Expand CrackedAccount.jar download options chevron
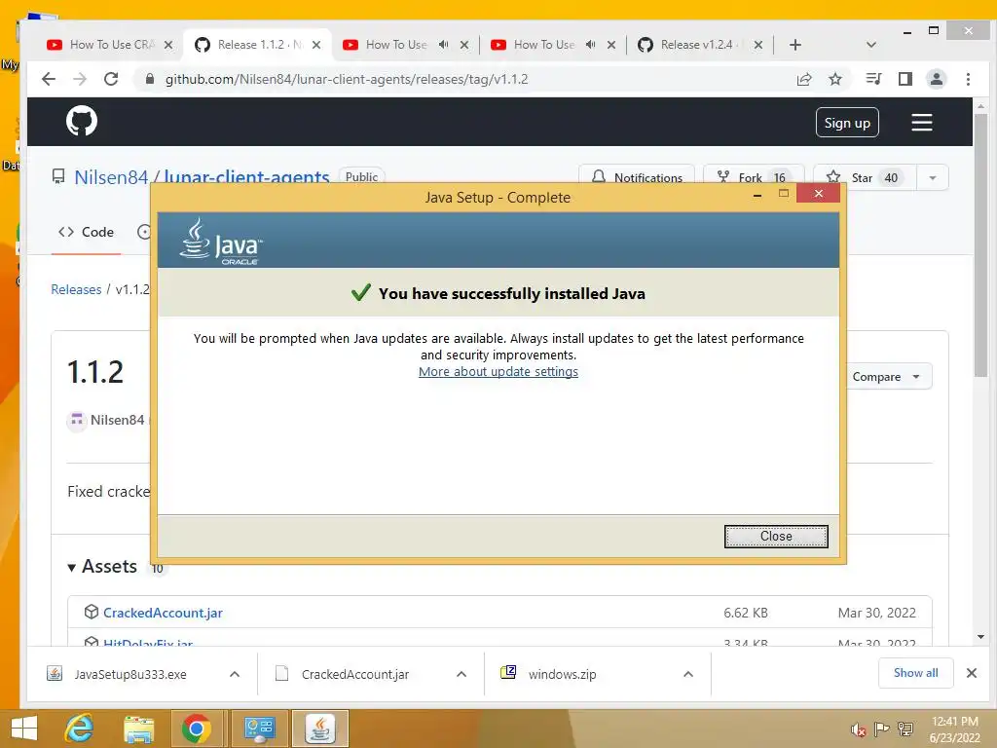Screen dimensions: 997x748 point(462,674)
